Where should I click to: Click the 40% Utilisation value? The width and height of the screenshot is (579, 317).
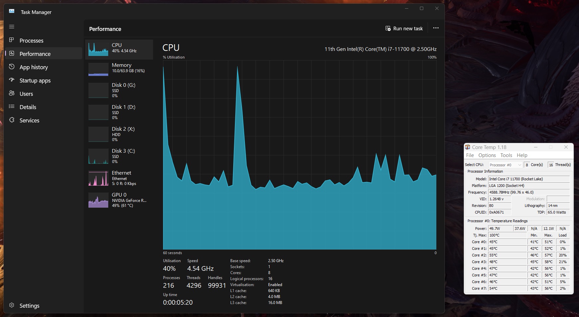click(169, 268)
